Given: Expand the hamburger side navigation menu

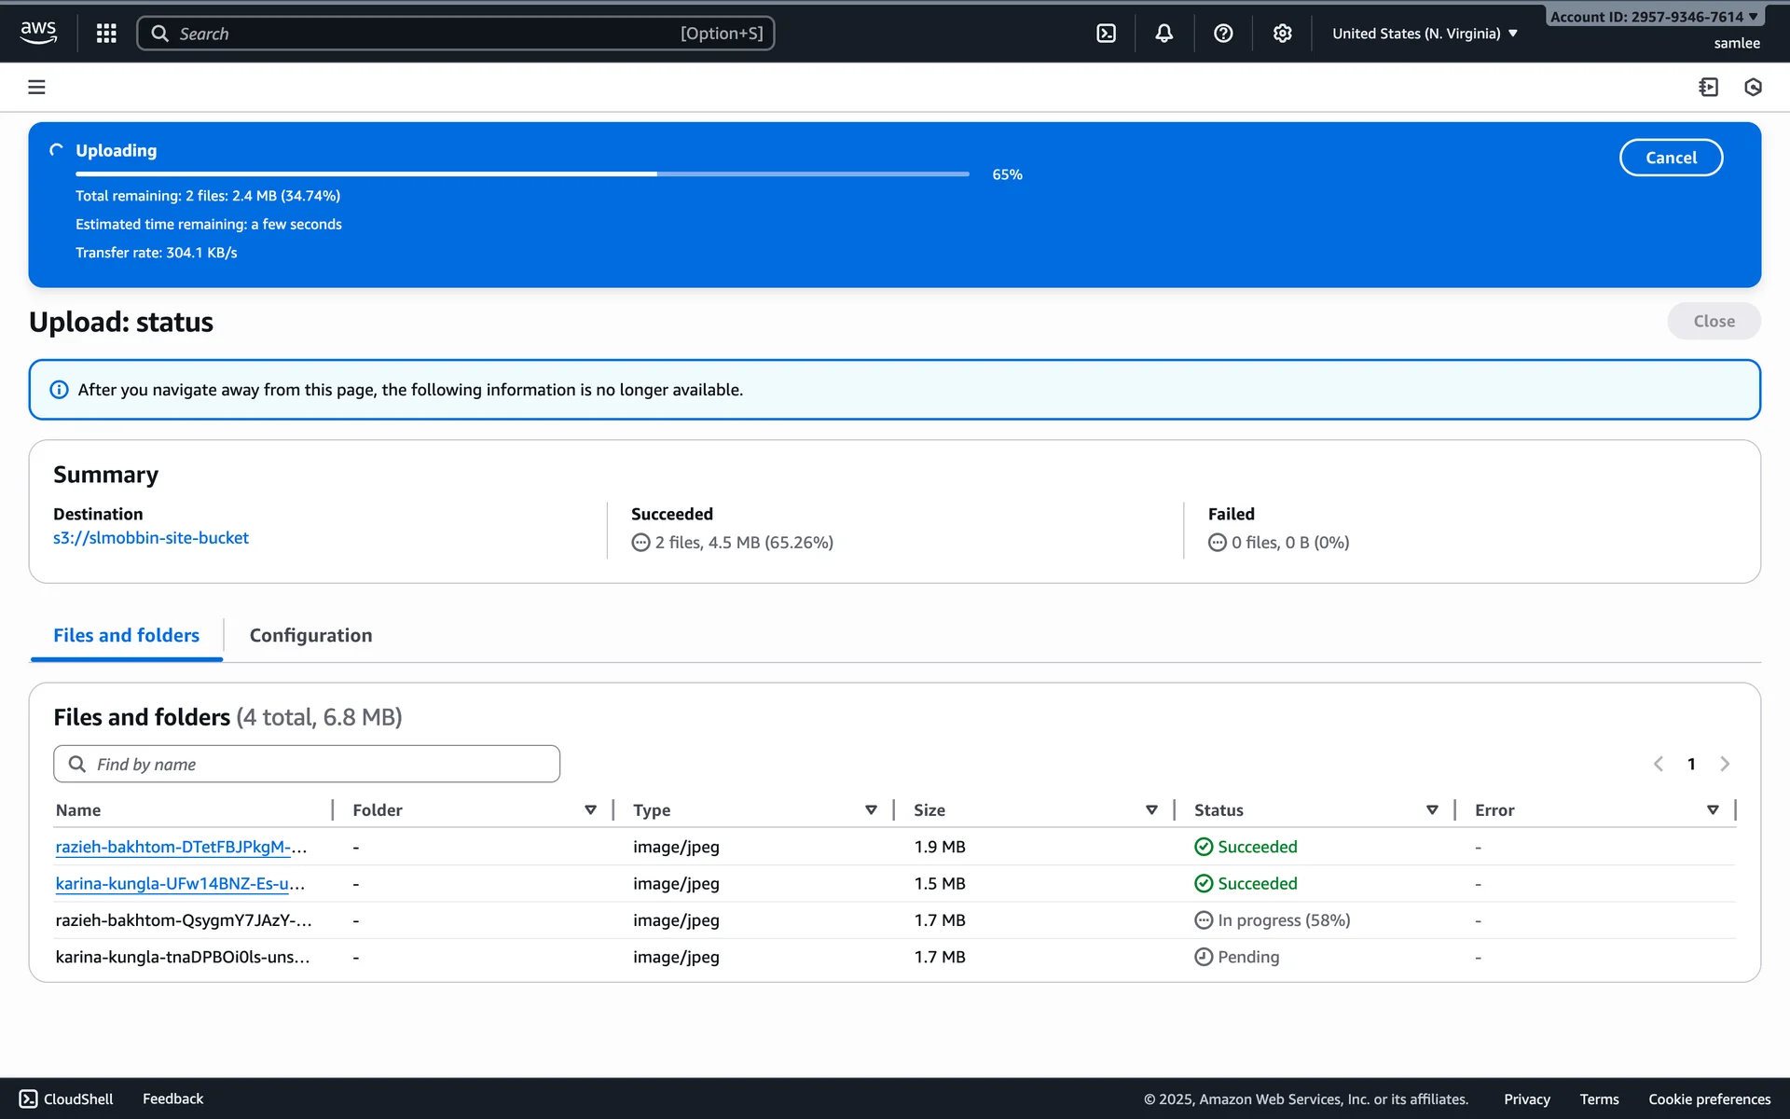Looking at the screenshot, I should tap(36, 87).
